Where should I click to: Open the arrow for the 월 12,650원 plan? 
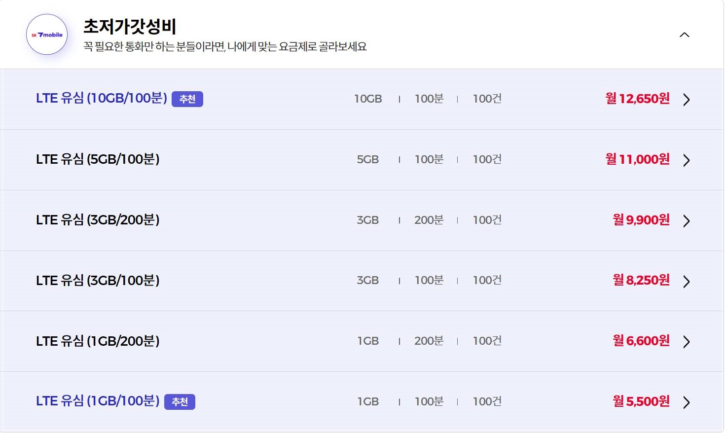(687, 99)
